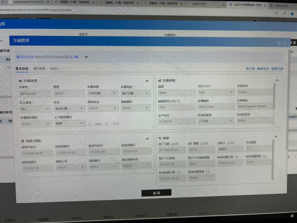Click the 车牌号 input field
The height and width of the screenshot is (223, 297).
[35, 94]
